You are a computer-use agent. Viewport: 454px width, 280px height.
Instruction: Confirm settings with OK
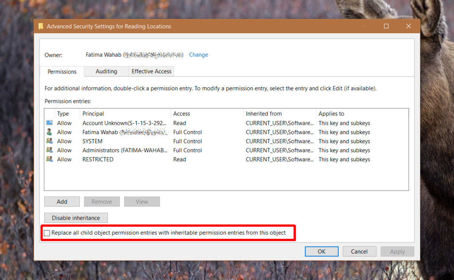(x=321, y=251)
